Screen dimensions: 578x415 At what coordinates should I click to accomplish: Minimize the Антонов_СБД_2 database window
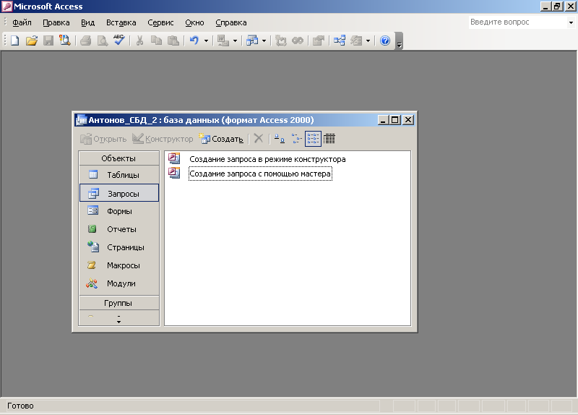[384, 120]
